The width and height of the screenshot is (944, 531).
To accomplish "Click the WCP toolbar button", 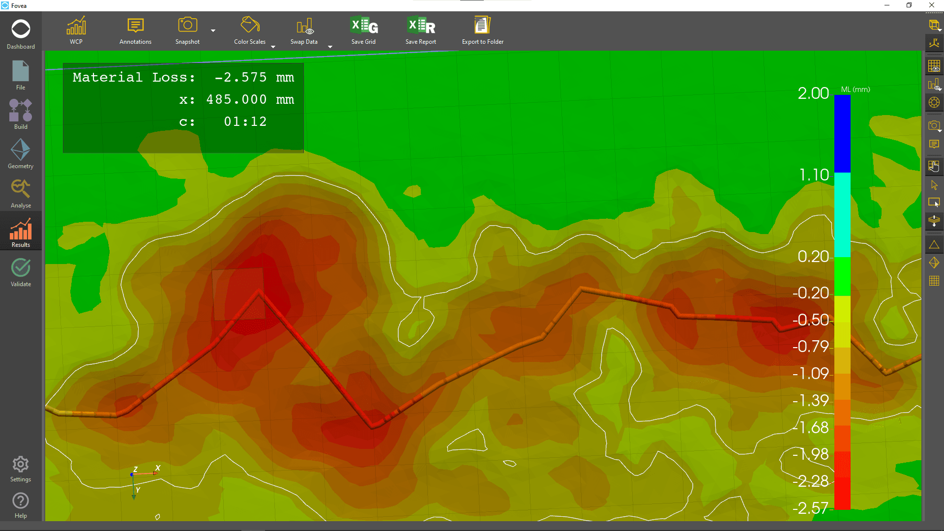I will (x=76, y=30).
